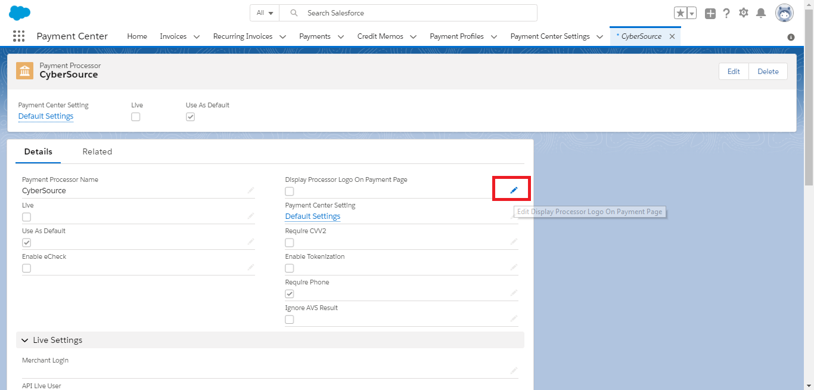Viewport: 814px width, 390px height.
Task: Enable the Enable Tokenization checkbox
Action: pos(290,268)
